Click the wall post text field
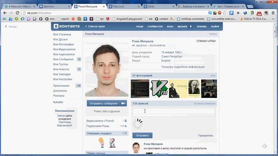Screen dimensions: 278x156 click(174, 112)
